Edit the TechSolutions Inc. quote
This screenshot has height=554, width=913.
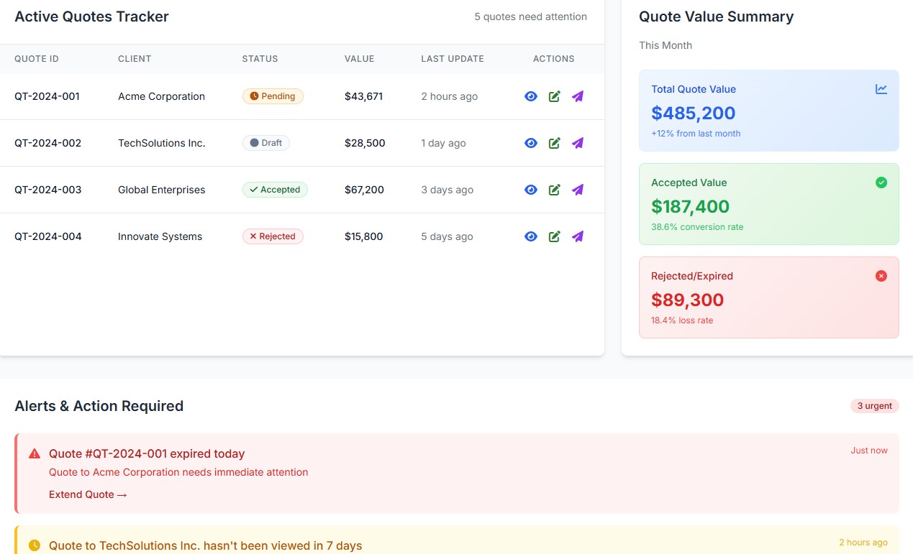click(554, 143)
